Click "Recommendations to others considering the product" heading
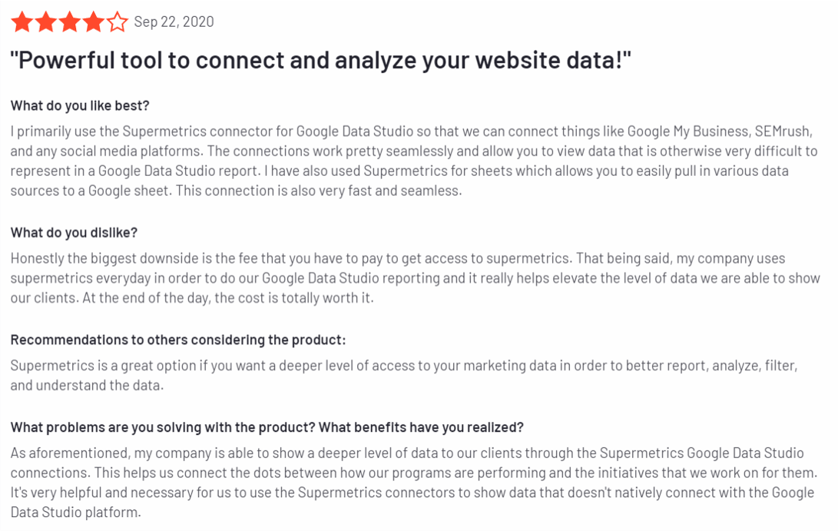Viewport: 838px width, 531px height. tap(178, 340)
